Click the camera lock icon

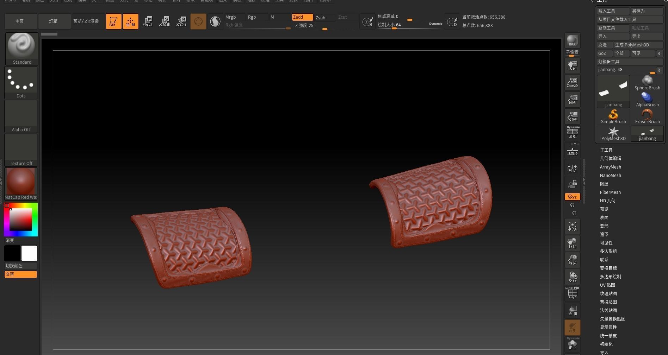572,184
